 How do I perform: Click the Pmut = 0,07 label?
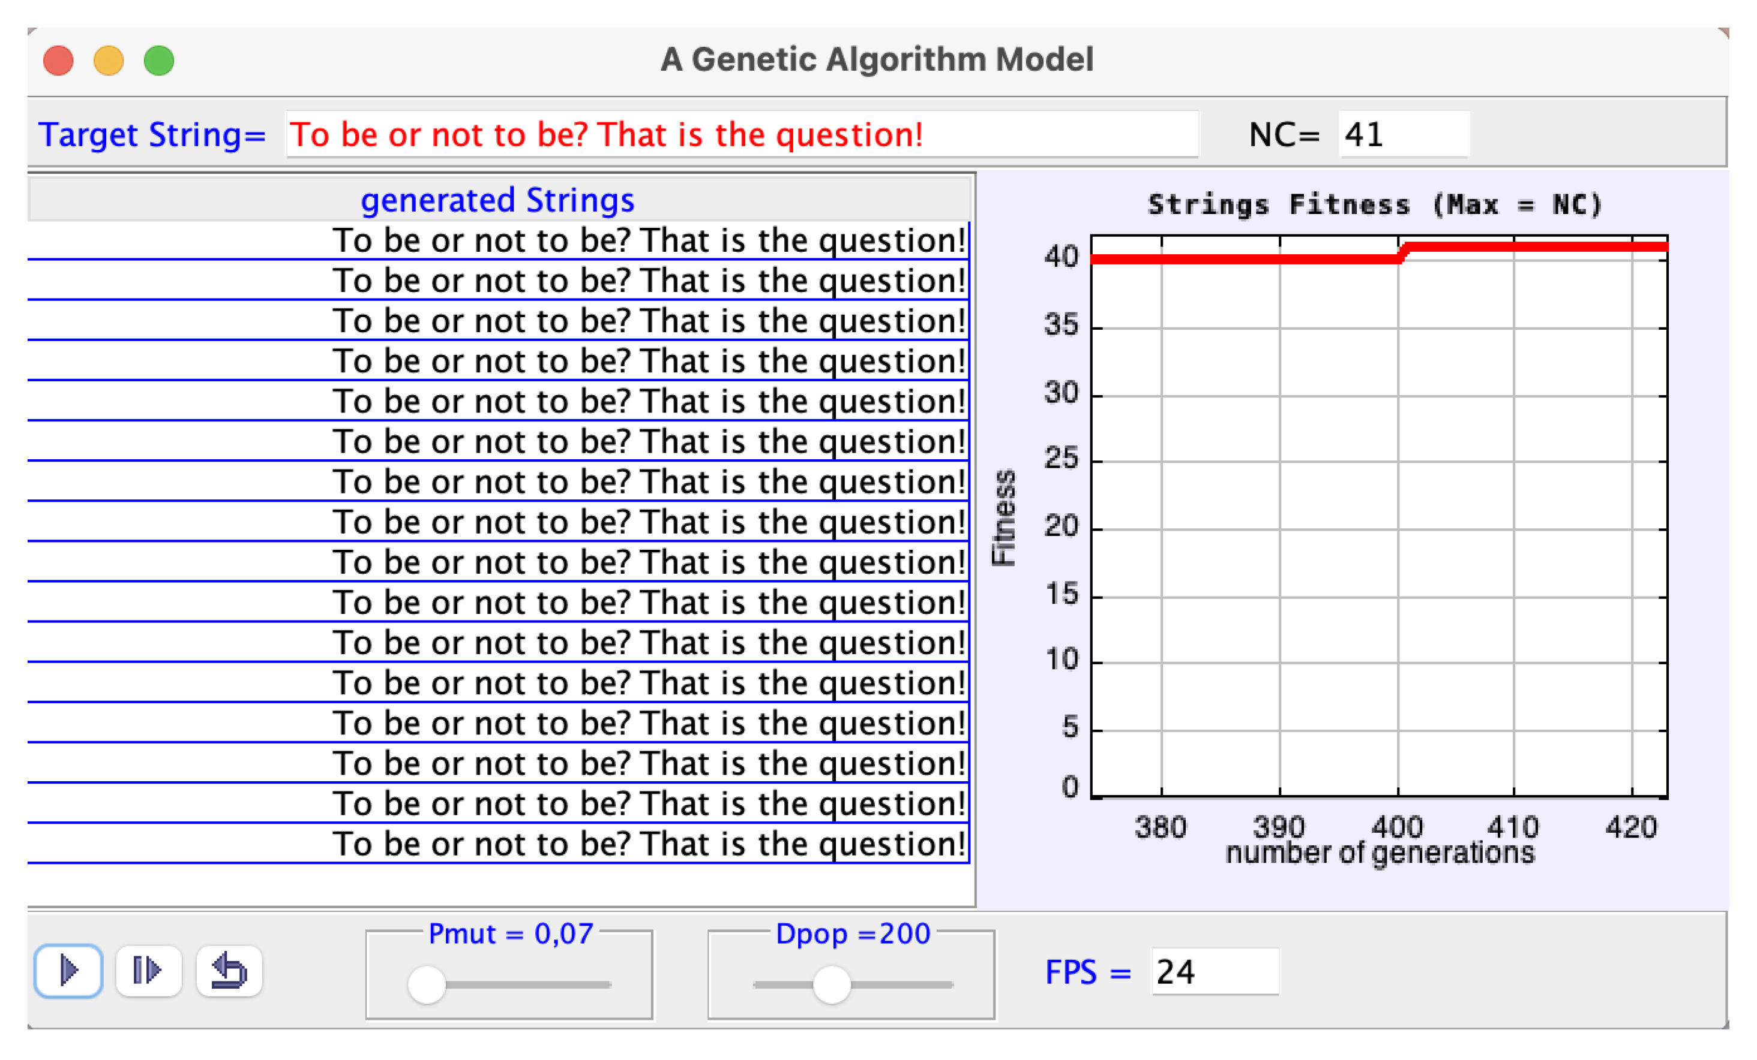tap(511, 933)
